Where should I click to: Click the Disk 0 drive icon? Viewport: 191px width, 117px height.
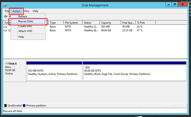(x=7, y=63)
